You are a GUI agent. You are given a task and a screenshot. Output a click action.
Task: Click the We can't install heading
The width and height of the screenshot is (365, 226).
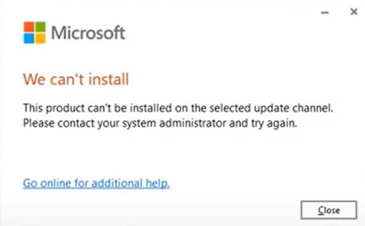tap(76, 79)
